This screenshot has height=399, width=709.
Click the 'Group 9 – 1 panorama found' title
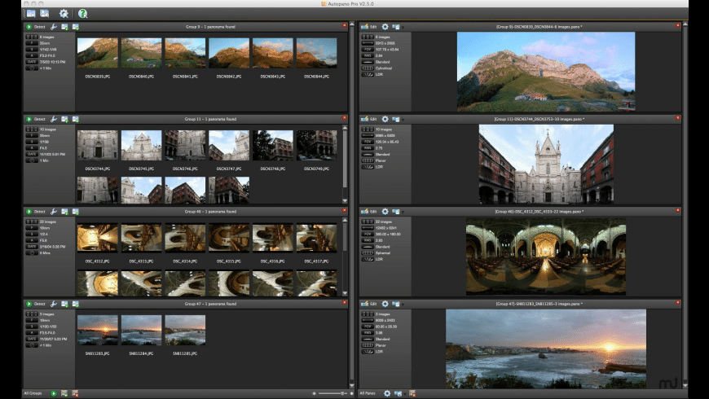210,27
